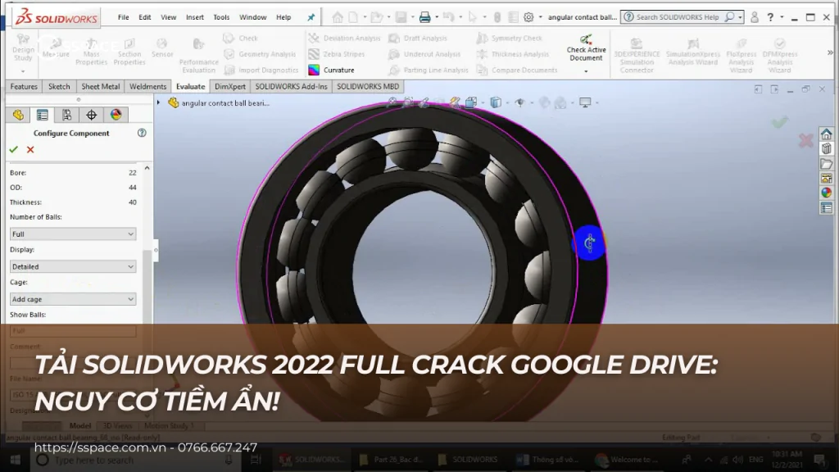This screenshot has width=839, height=472.
Task: Launch FloXpress Analysis Wizard
Action: (x=741, y=56)
